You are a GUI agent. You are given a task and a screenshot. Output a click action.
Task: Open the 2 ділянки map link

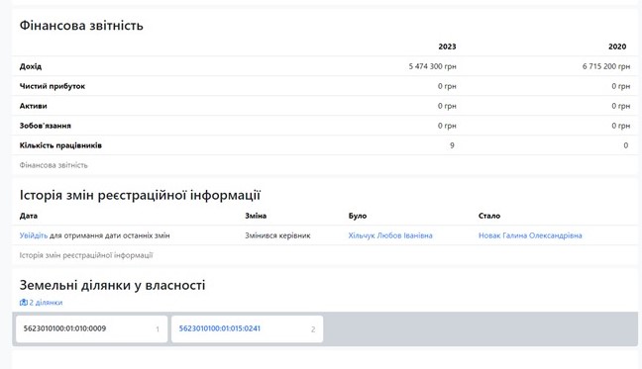tap(46, 303)
